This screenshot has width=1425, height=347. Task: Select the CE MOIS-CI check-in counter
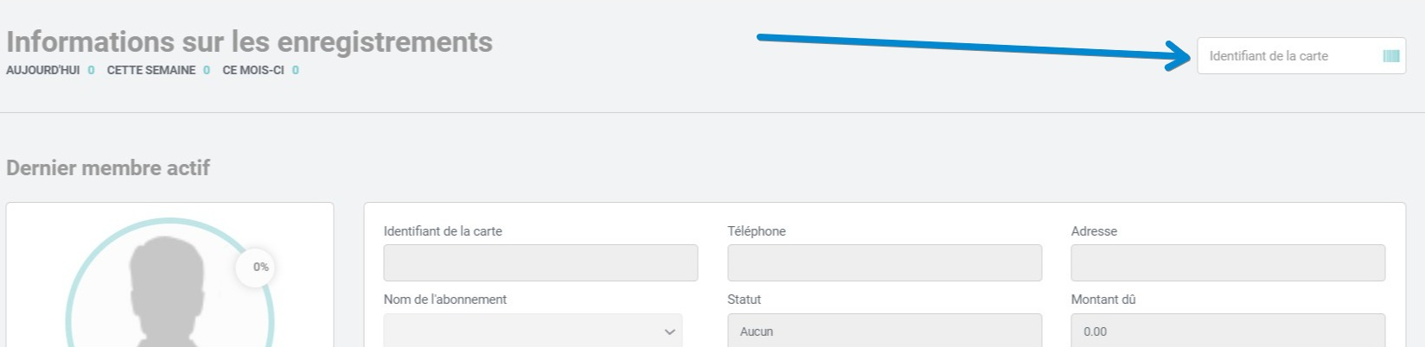[261, 70]
